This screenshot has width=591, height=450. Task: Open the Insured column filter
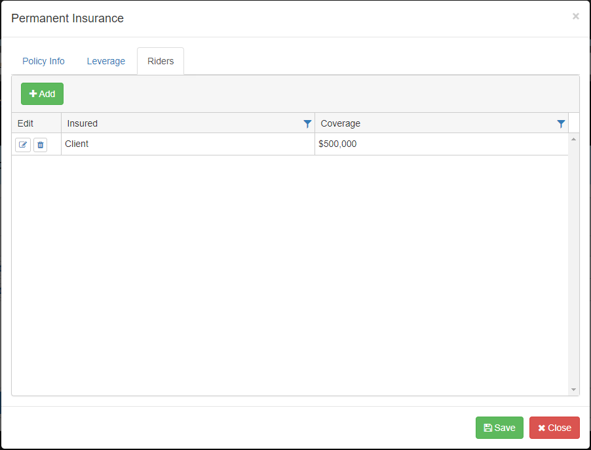307,123
